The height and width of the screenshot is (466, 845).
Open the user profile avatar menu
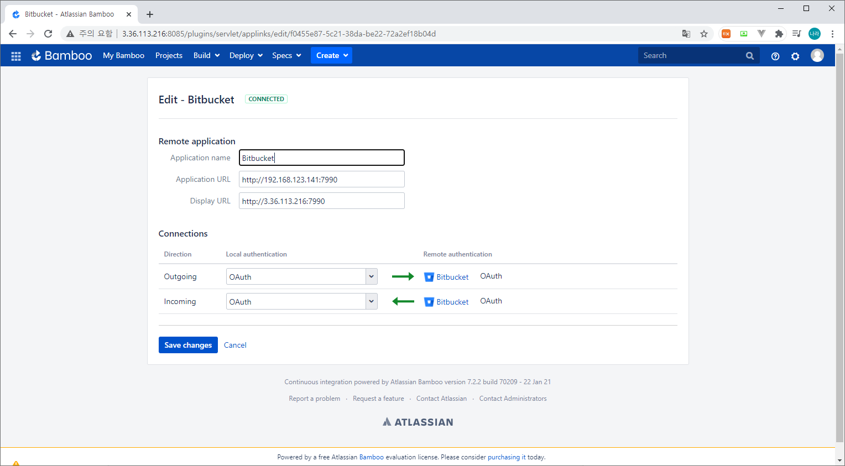(817, 55)
